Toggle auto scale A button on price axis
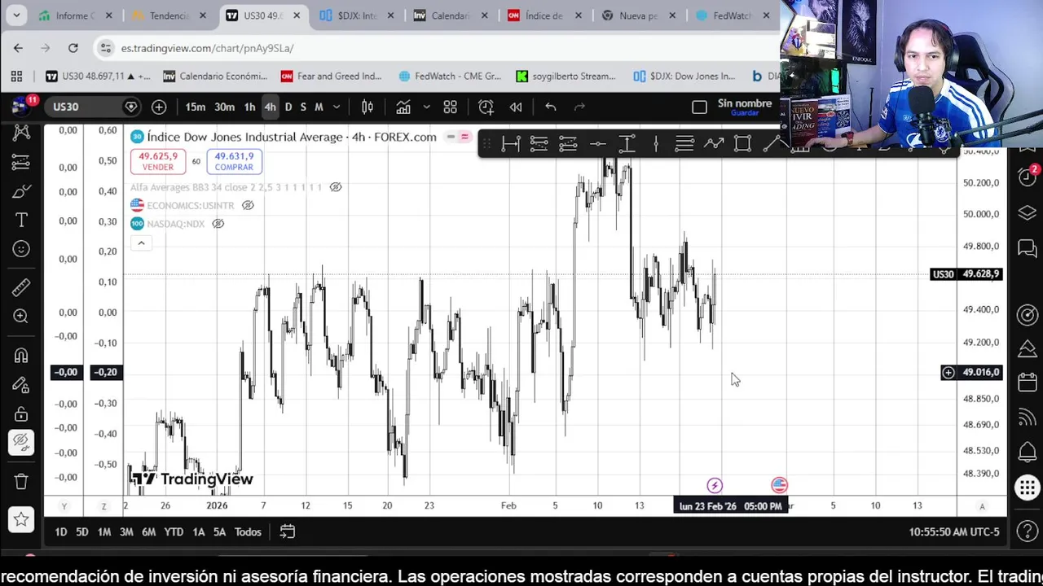This screenshot has width=1043, height=586. tap(982, 506)
